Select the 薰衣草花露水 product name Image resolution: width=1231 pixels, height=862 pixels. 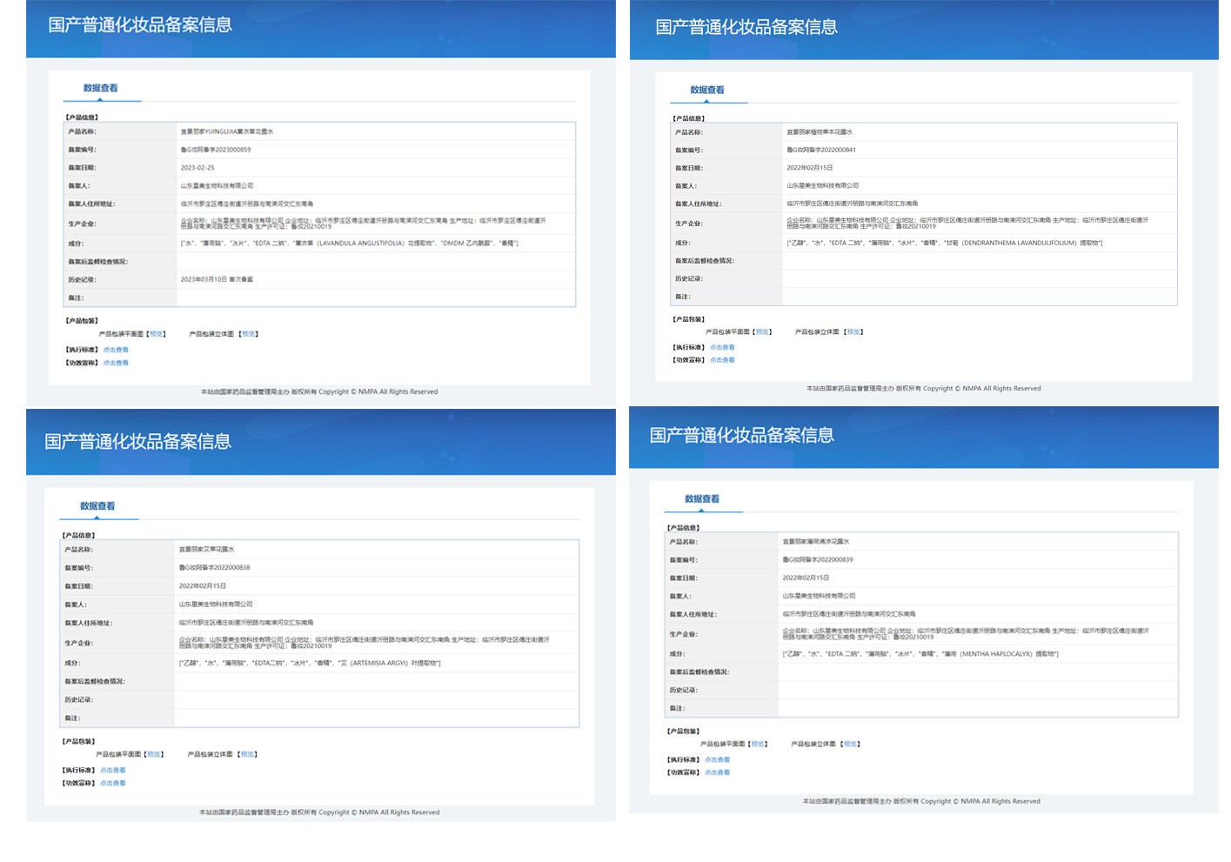(x=227, y=131)
